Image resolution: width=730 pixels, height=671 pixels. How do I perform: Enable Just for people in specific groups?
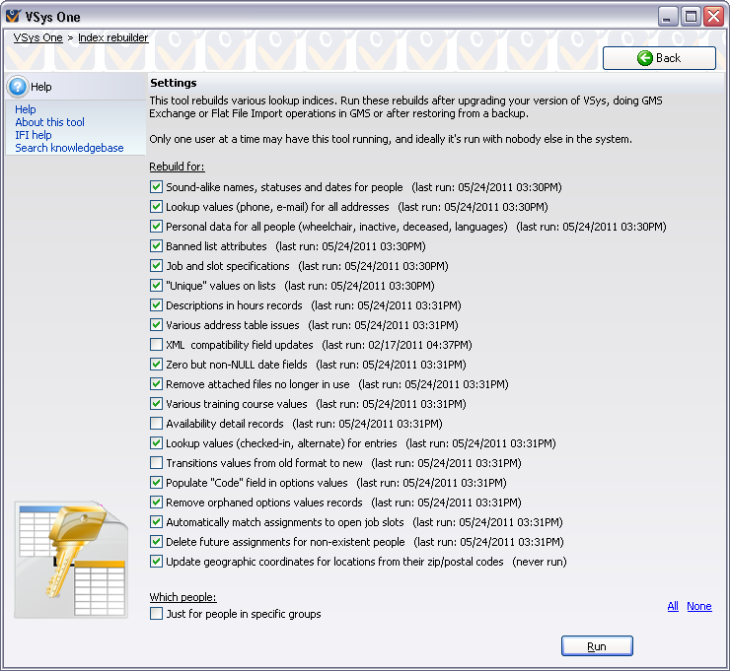point(156,613)
